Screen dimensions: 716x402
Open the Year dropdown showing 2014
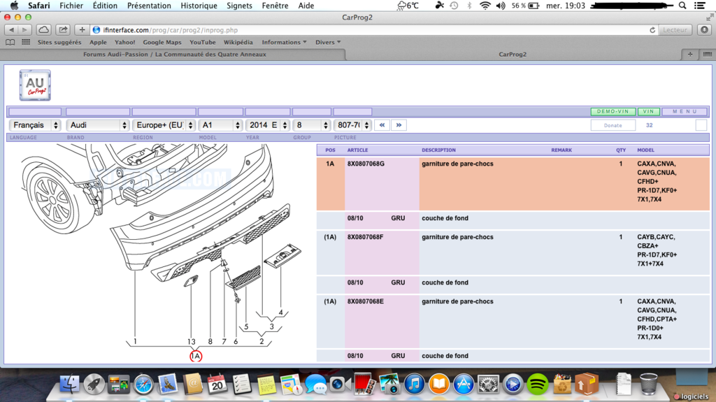click(x=267, y=125)
